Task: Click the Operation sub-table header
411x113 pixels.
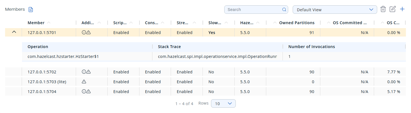Action: tap(38, 47)
